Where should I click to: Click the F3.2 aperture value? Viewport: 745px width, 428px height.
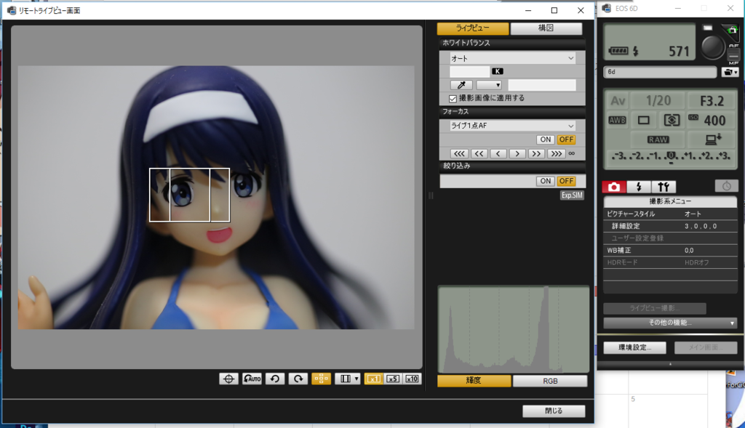(x=712, y=100)
